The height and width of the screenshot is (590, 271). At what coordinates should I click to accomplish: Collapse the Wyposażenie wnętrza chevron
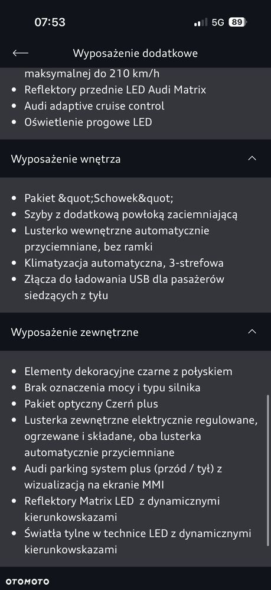click(252, 158)
